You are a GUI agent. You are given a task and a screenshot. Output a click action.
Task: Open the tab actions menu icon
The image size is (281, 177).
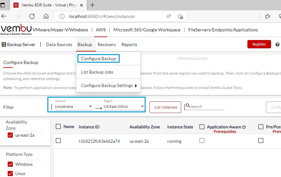(3, 5)
